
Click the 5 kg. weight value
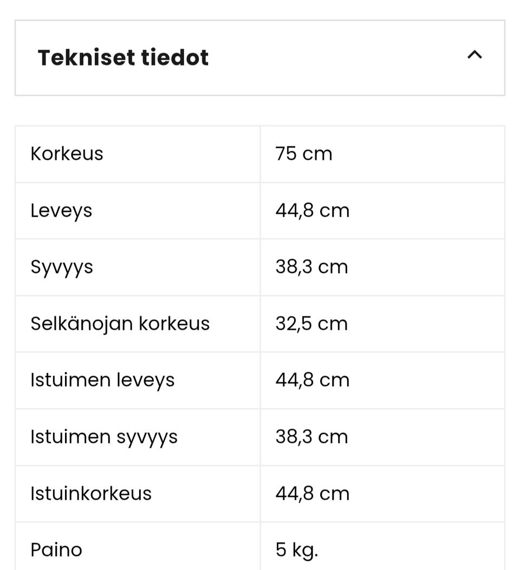pyautogui.click(x=296, y=550)
